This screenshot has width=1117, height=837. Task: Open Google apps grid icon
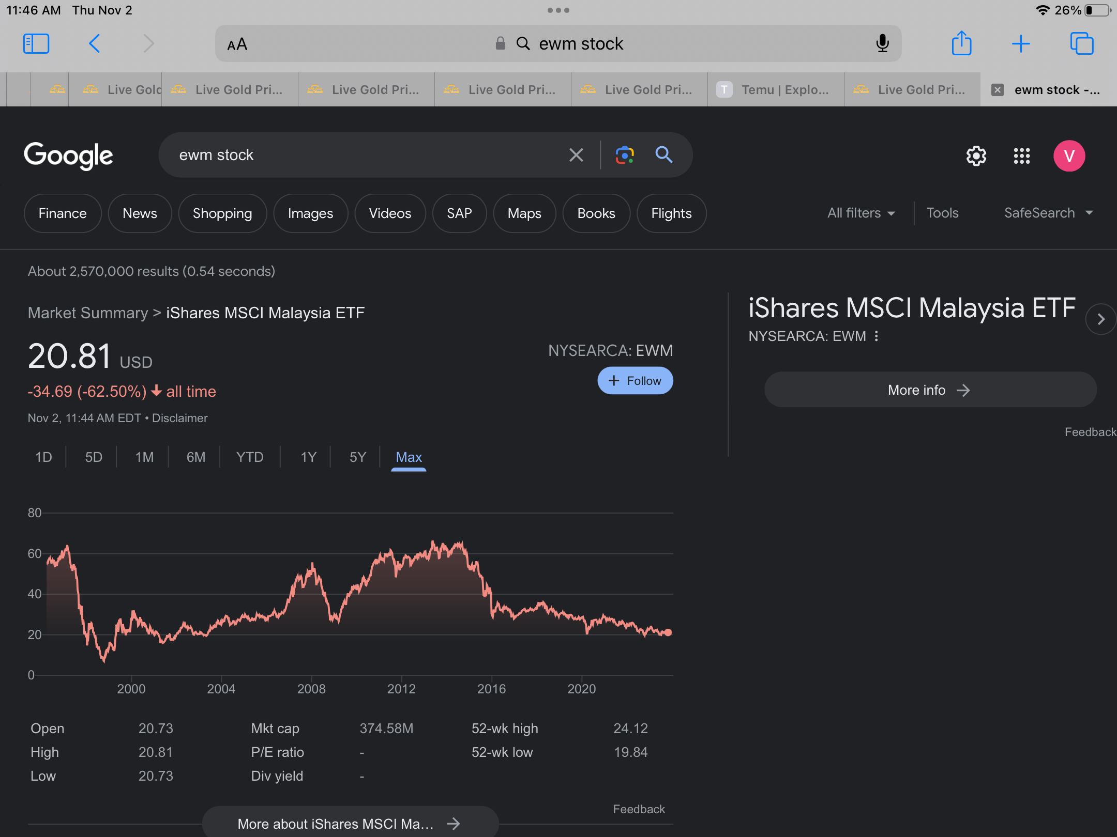(x=1022, y=156)
